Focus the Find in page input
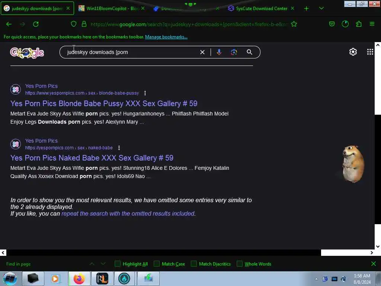The height and width of the screenshot is (286, 381). click(x=46, y=264)
